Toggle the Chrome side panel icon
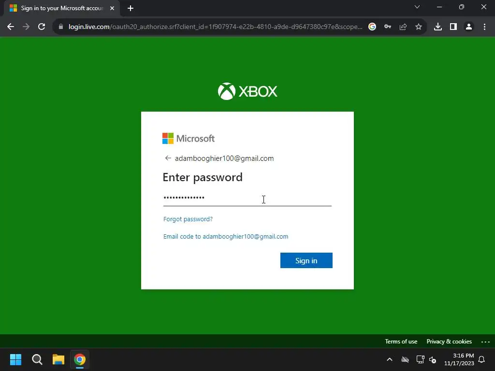The width and height of the screenshot is (495, 371). 453,27
